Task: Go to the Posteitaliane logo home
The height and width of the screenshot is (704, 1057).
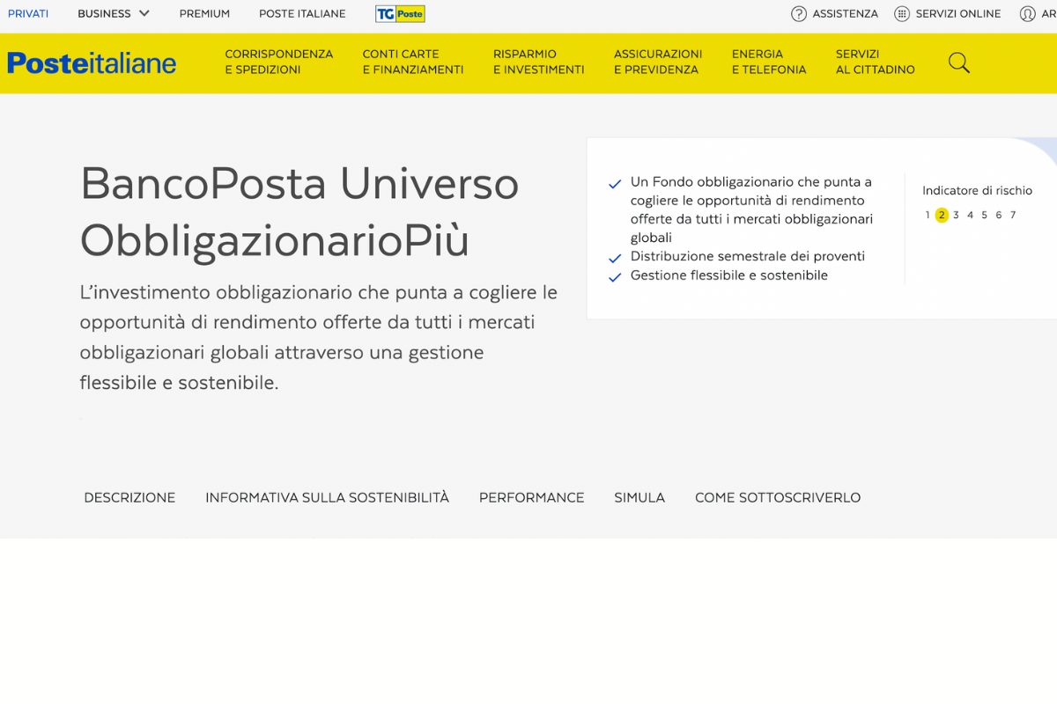Action: pyautogui.click(x=92, y=62)
